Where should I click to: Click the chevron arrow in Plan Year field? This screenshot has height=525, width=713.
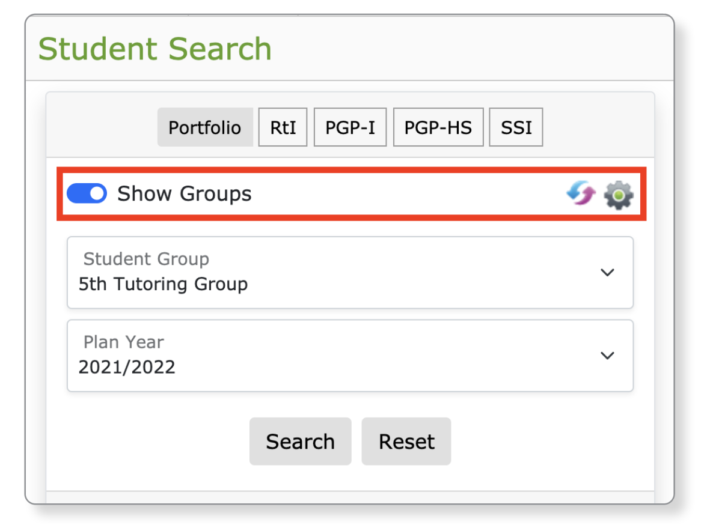click(x=608, y=355)
